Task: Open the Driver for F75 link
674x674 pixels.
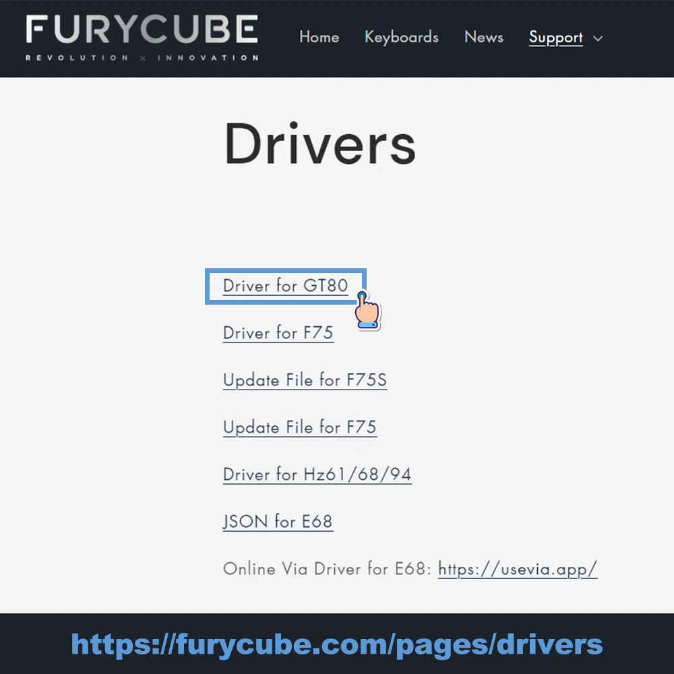Action: [278, 333]
